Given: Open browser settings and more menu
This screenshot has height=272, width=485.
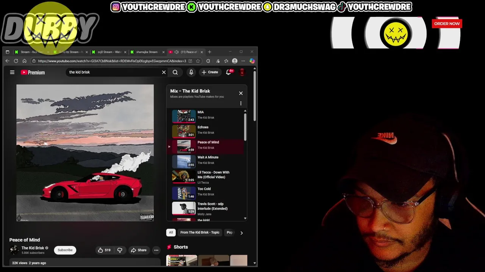Looking at the screenshot, I should pos(243,61).
